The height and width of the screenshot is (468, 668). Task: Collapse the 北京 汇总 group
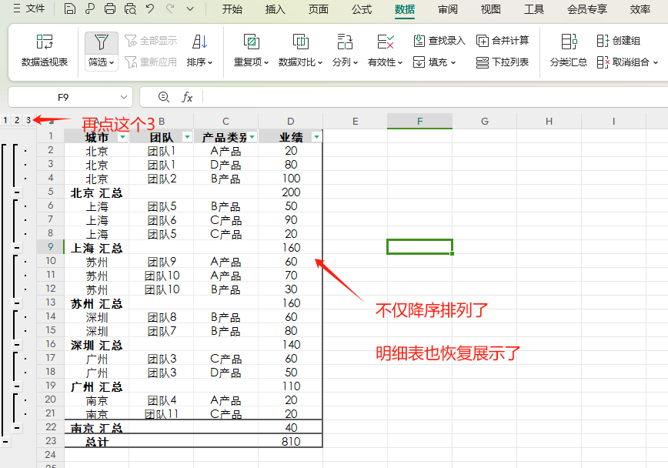pyautogui.click(x=17, y=192)
